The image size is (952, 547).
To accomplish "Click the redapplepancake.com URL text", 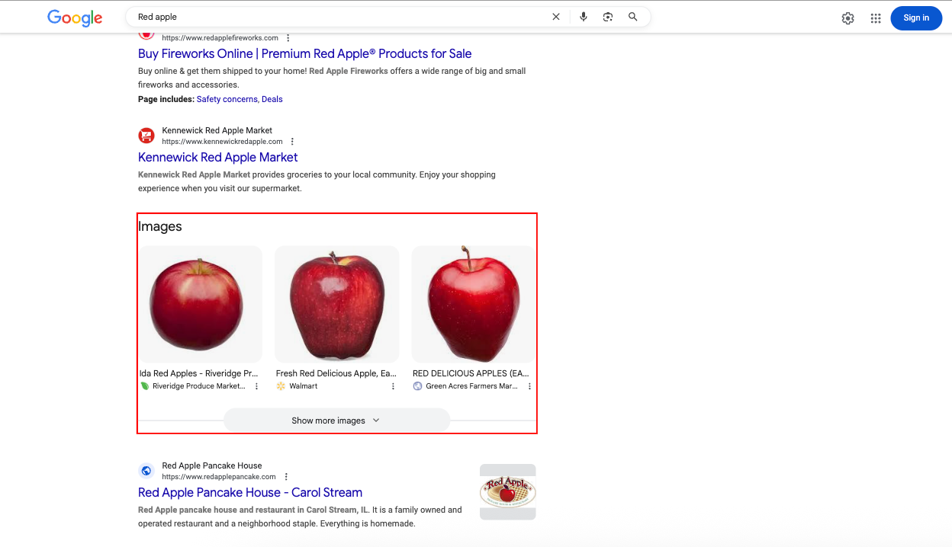I will coord(219,477).
